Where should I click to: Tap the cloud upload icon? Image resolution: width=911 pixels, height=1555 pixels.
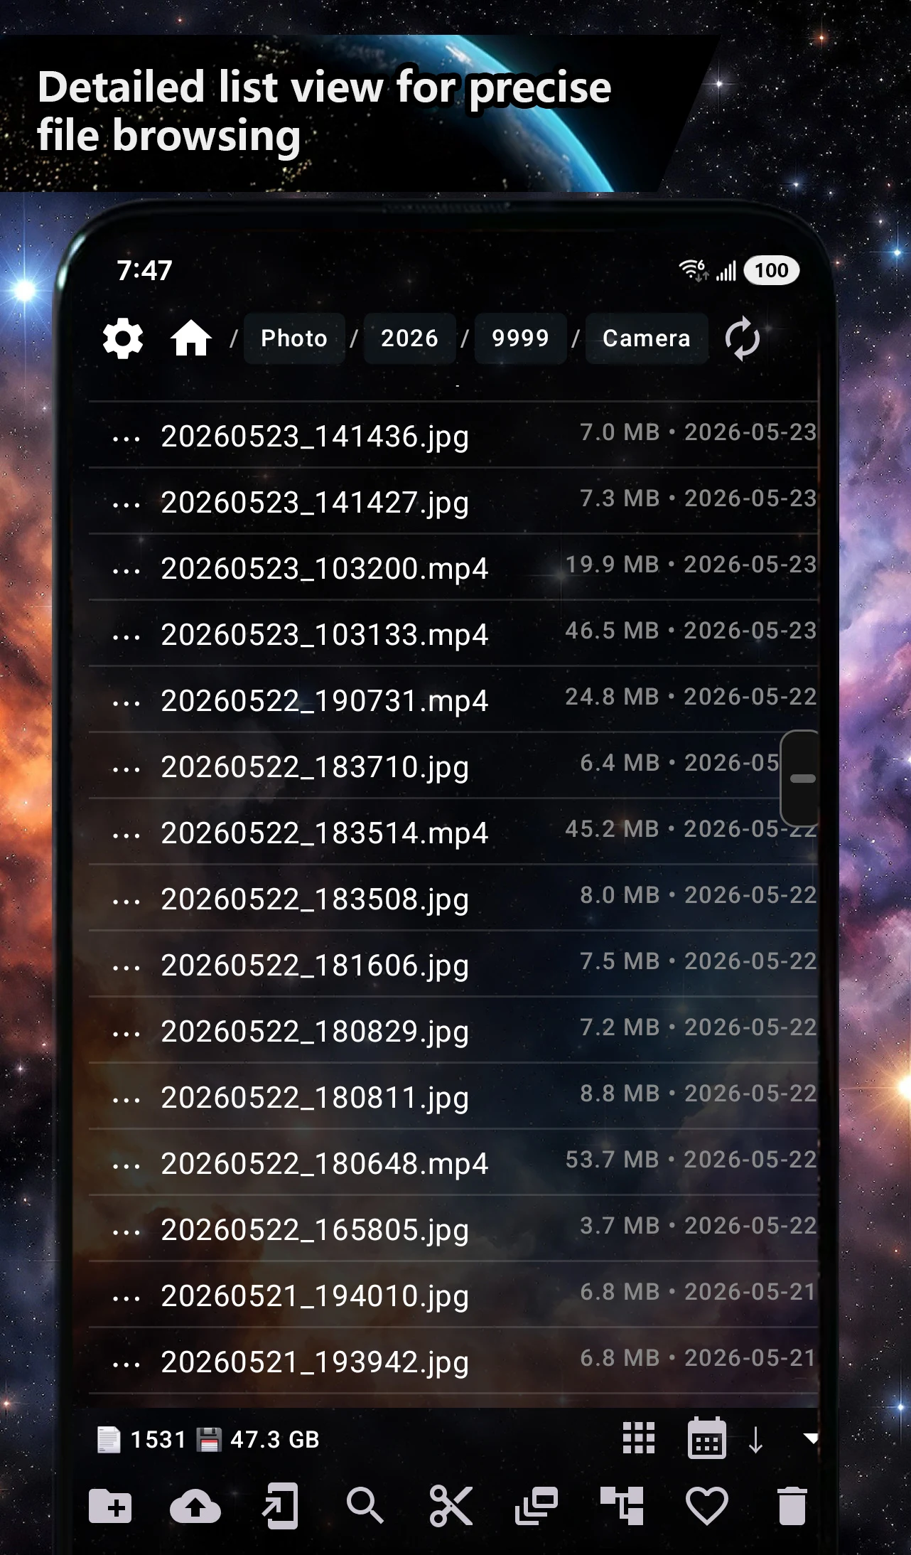pyautogui.click(x=195, y=1506)
